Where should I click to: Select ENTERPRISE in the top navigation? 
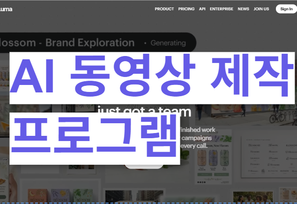coord(222,9)
